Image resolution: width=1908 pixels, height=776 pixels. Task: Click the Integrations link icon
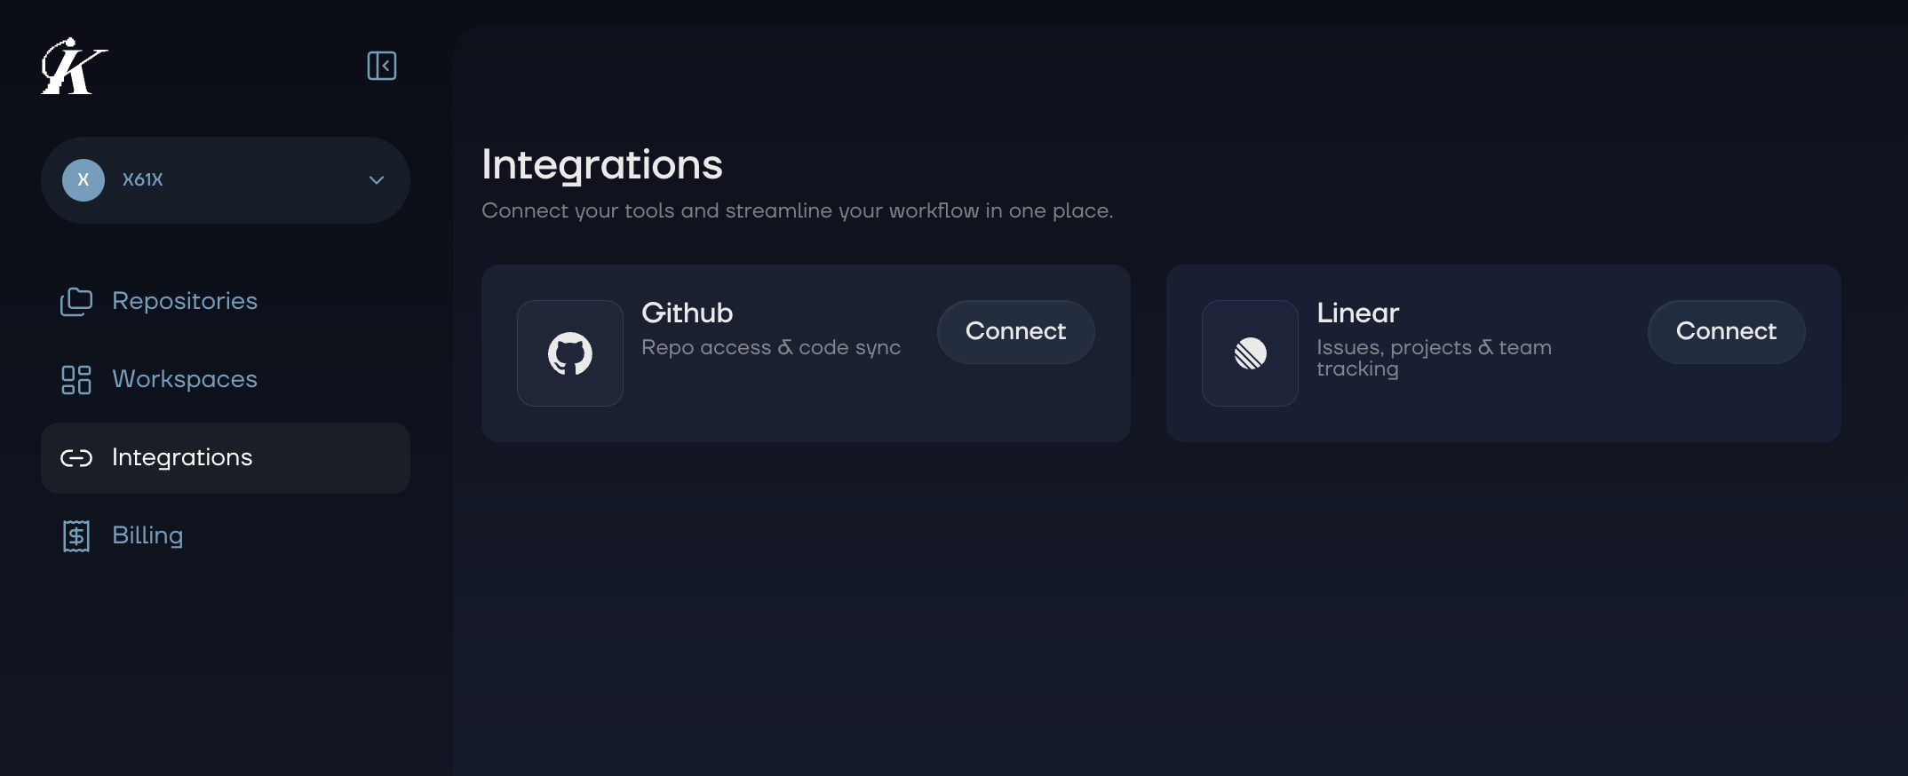pyautogui.click(x=76, y=458)
